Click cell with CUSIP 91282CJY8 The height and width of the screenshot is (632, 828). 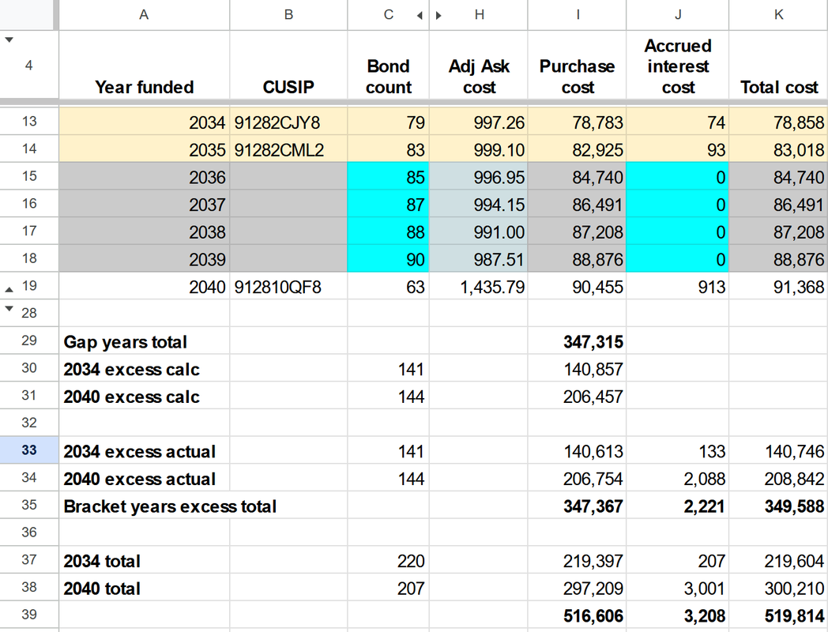click(x=288, y=122)
